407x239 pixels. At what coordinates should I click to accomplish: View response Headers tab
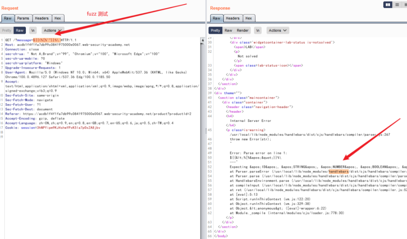click(233, 18)
